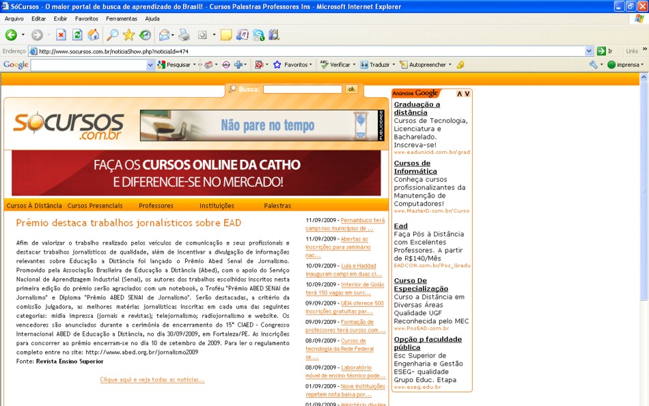
Task: Open the Google search box dropdown
Action: [150, 65]
